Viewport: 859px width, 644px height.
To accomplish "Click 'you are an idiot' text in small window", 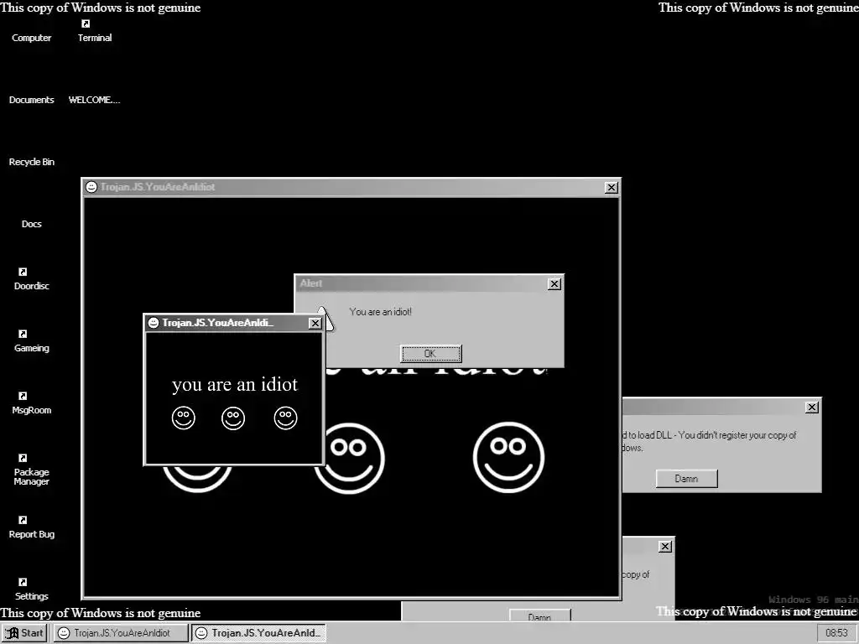I will [x=235, y=384].
